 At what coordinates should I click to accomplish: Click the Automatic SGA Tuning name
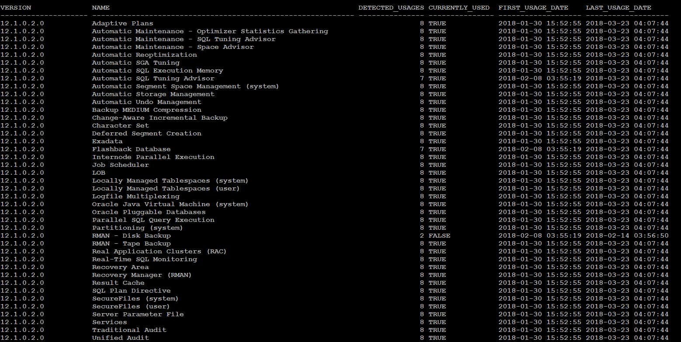click(x=136, y=62)
